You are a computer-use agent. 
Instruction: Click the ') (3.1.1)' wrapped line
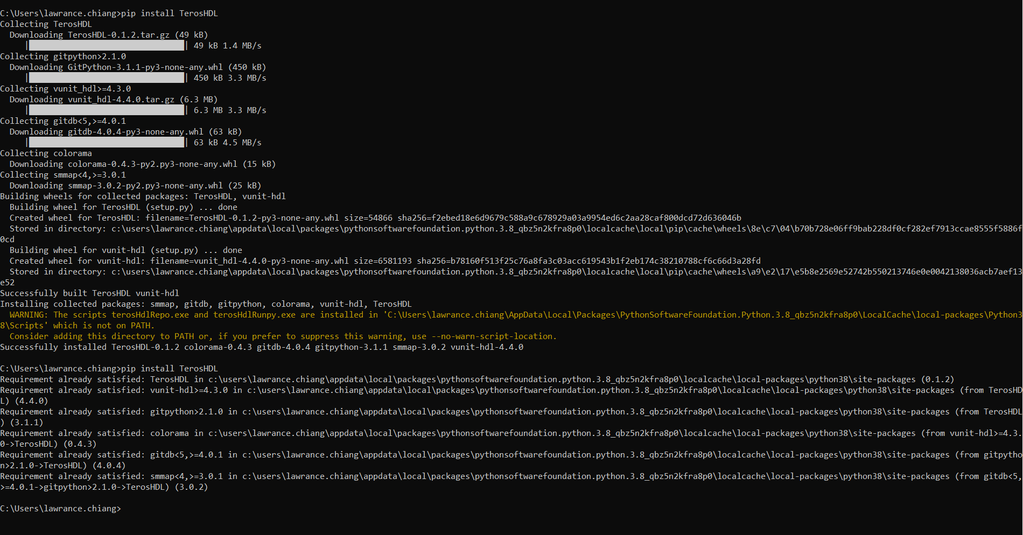[22, 423]
